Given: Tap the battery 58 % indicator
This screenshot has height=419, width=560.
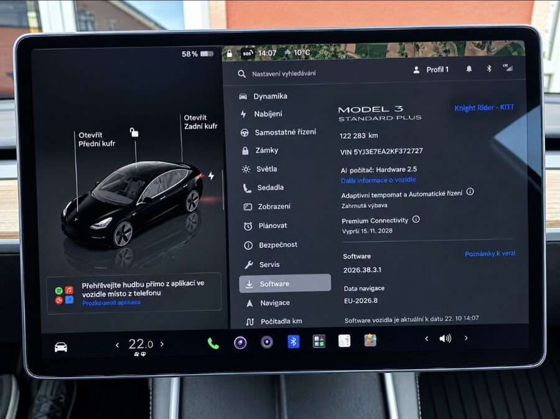Looking at the screenshot, I should tap(197, 54).
